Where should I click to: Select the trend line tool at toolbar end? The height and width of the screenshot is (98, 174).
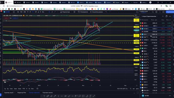(94, 96)
